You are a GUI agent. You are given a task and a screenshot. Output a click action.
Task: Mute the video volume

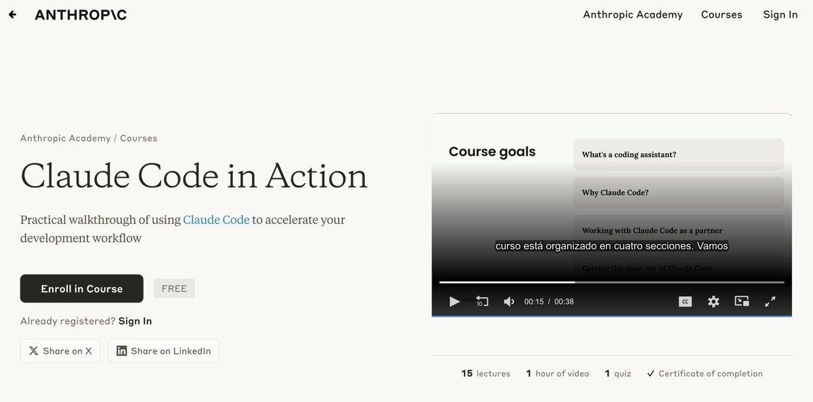[509, 301]
